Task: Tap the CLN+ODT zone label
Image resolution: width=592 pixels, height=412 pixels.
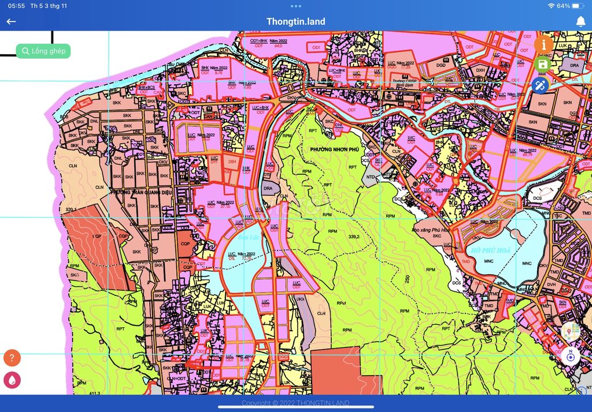Action: click(176, 378)
